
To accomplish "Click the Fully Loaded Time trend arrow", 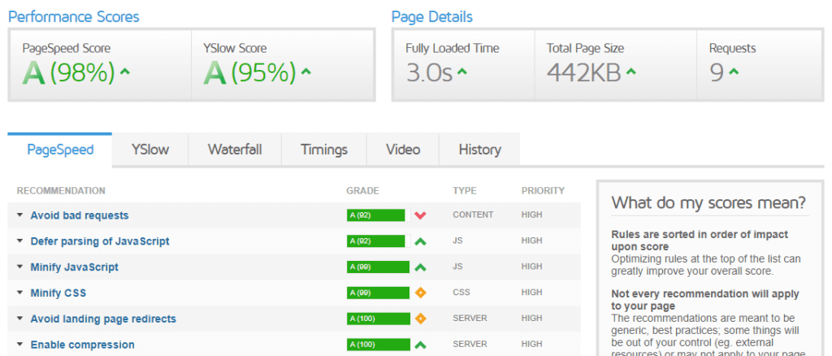I will pos(462,72).
